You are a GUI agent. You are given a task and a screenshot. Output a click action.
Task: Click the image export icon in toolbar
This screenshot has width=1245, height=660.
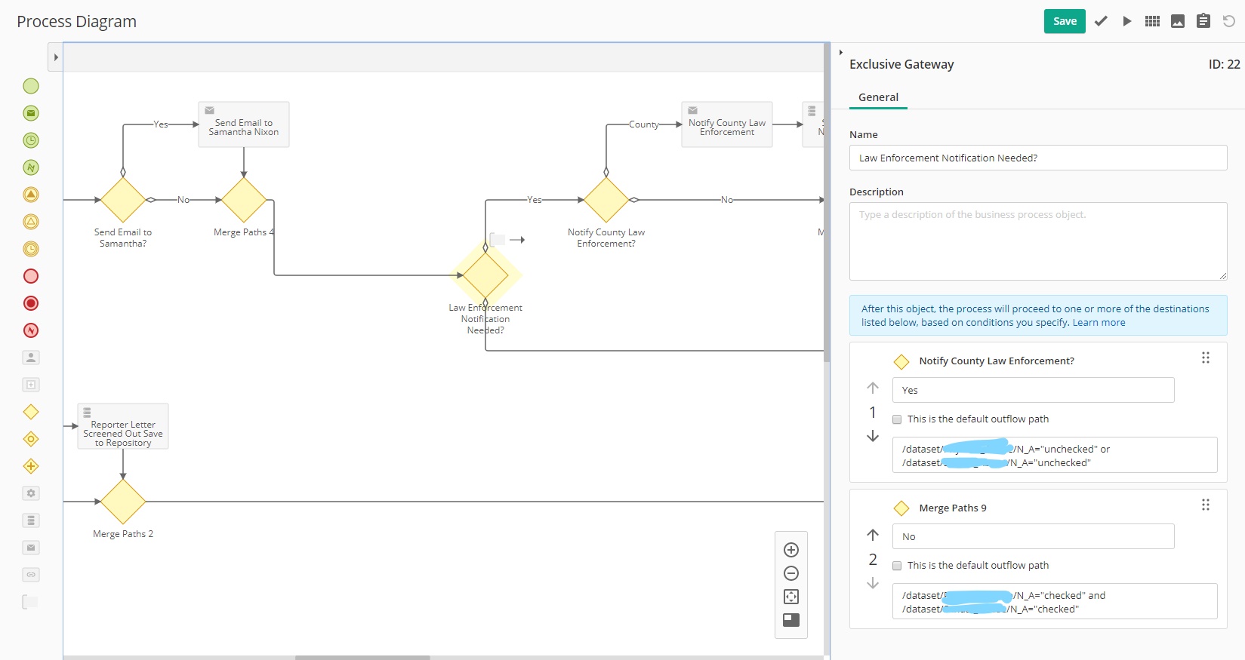tap(1178, 21)
